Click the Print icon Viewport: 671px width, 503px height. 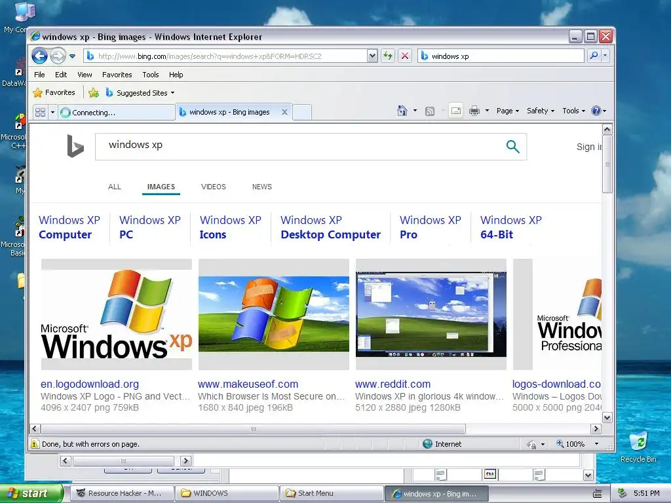coord(474,111)
